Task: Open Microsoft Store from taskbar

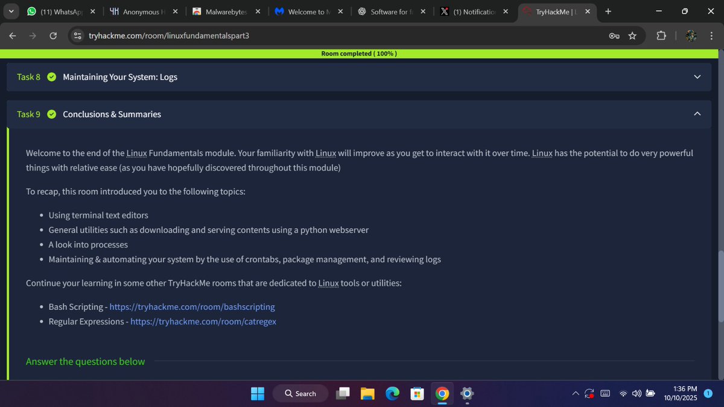Action: click(x=418, y=394)
